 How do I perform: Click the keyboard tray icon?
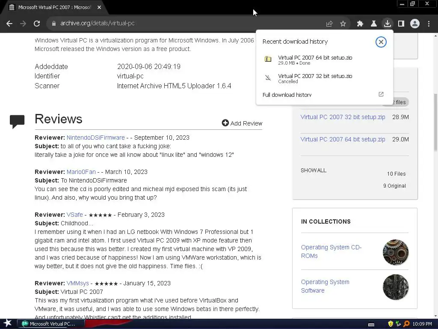coord(371,325)
